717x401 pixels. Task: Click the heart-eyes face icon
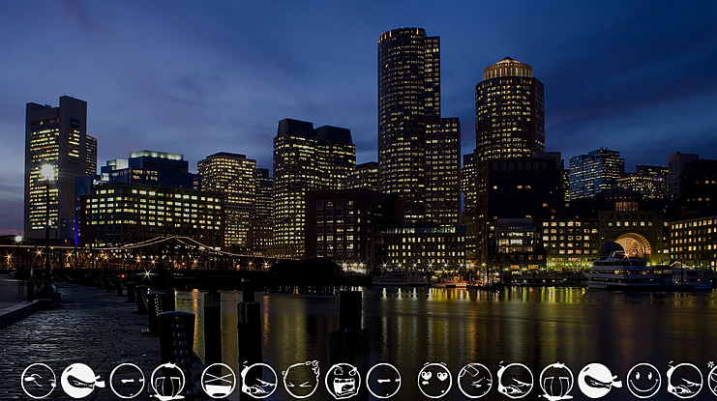pyautogui.click(x=434, y=380)
